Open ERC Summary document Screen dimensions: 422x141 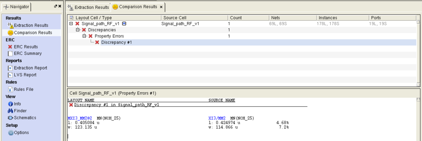[25, 54]
